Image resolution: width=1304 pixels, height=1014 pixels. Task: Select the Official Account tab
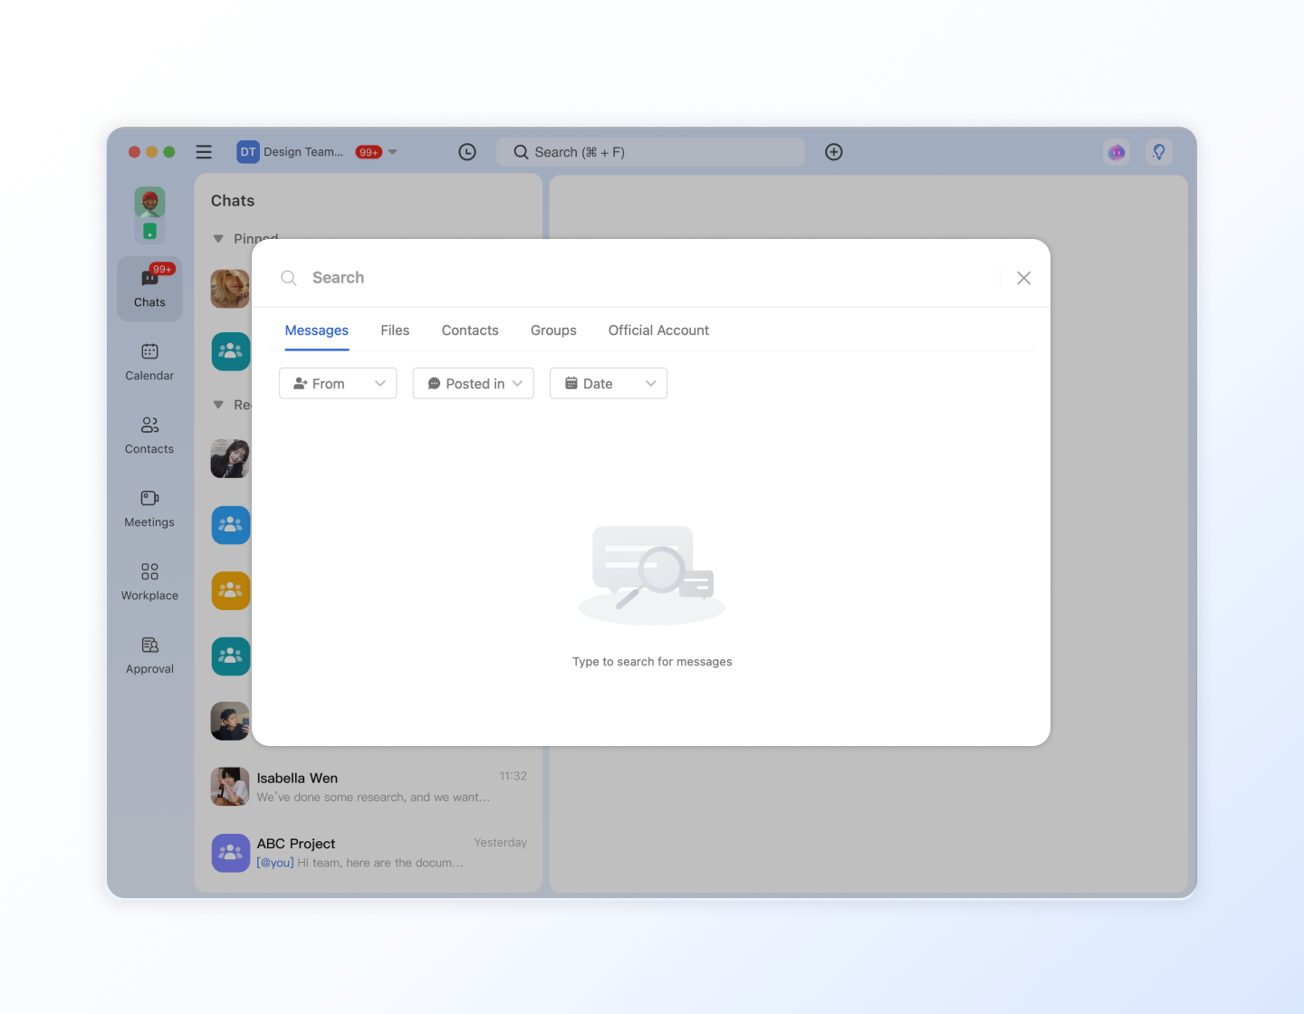(658, 330)
